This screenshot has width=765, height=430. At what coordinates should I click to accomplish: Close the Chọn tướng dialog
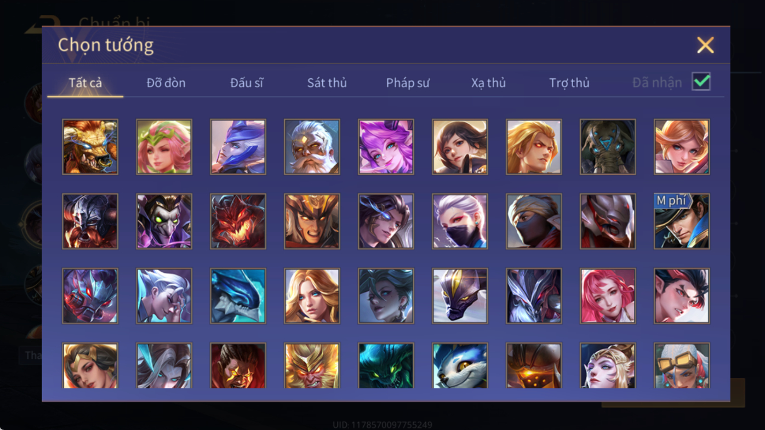pos(705,45)
